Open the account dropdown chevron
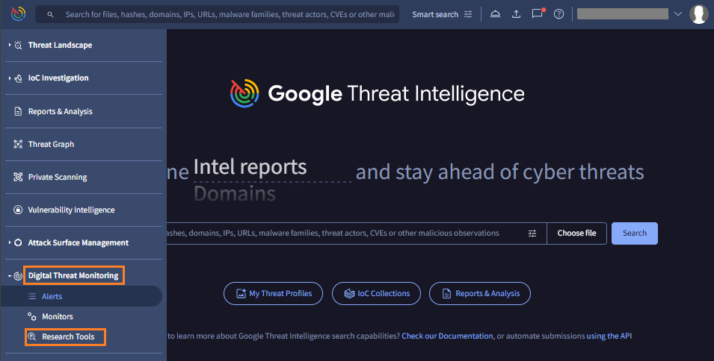This screenshot has height=361, width=714. tap(678, 14)
